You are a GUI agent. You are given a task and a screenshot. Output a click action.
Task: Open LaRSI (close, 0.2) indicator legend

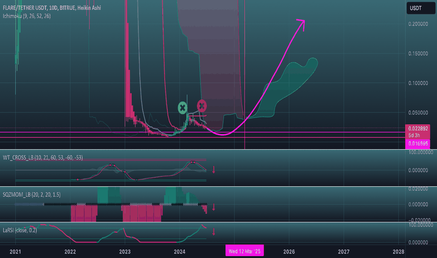click(x=20, y=230)
